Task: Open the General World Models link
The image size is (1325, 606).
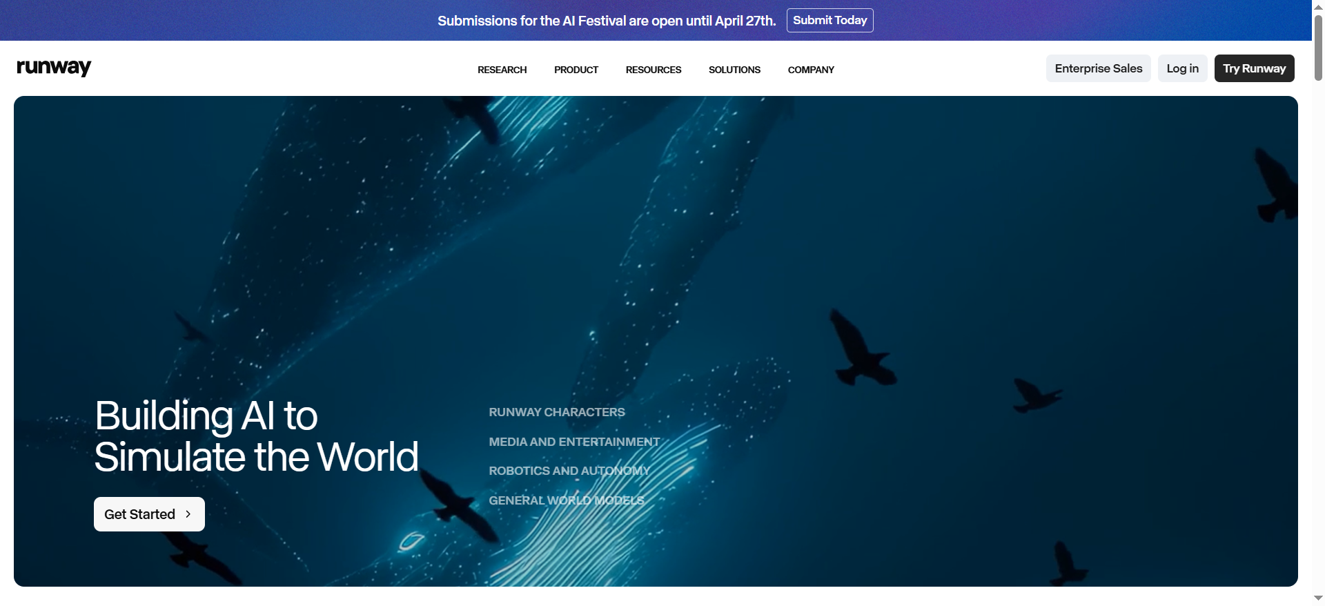Action: [x=567, y=500]
